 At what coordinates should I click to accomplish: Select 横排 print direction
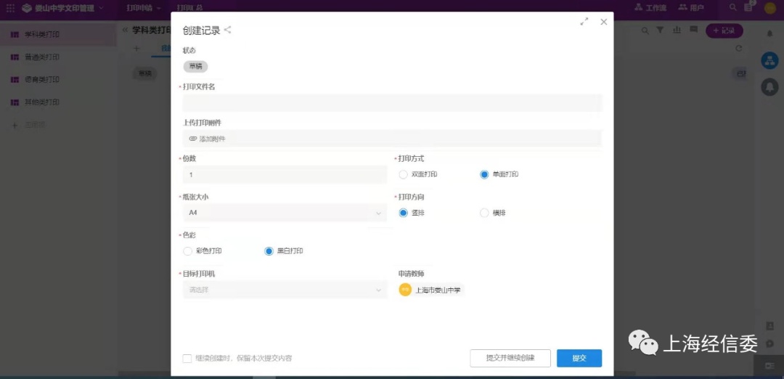(x=484, y=213)
